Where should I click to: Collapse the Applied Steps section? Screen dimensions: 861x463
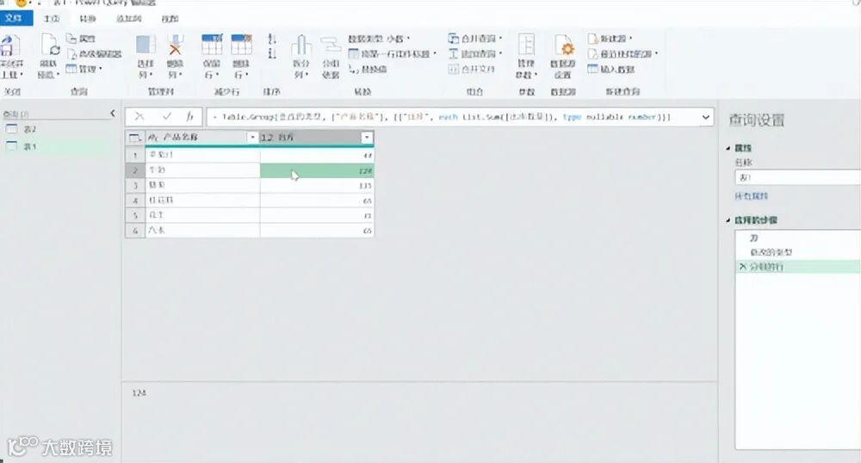tap(728, 220)
